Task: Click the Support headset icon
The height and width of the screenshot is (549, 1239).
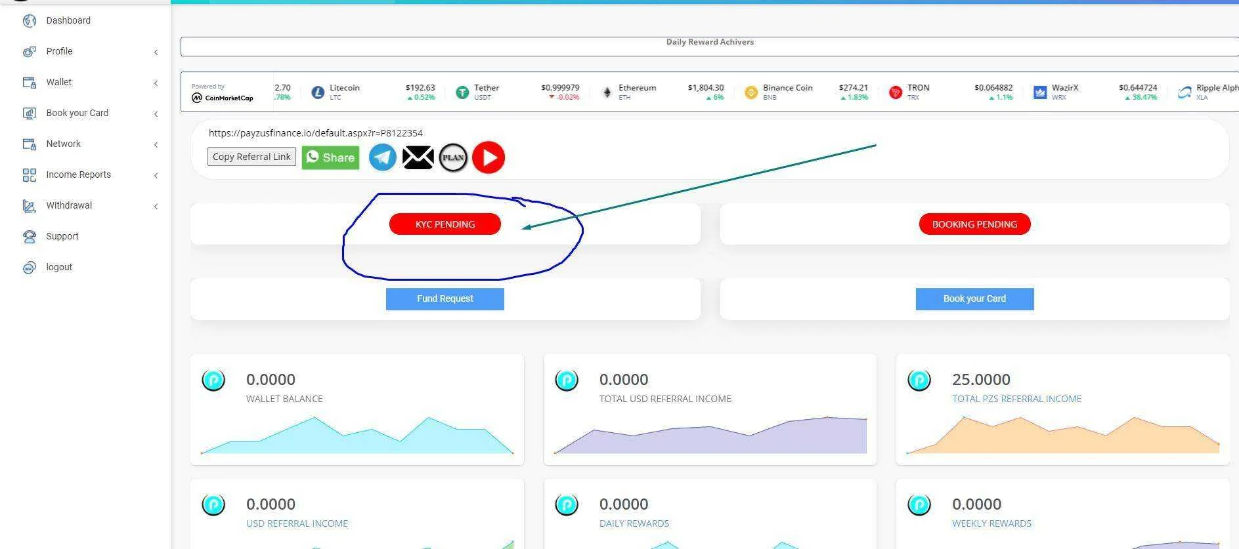Action: [29, 237]
